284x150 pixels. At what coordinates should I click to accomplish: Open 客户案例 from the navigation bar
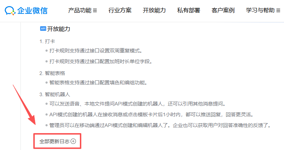point(223,10)
